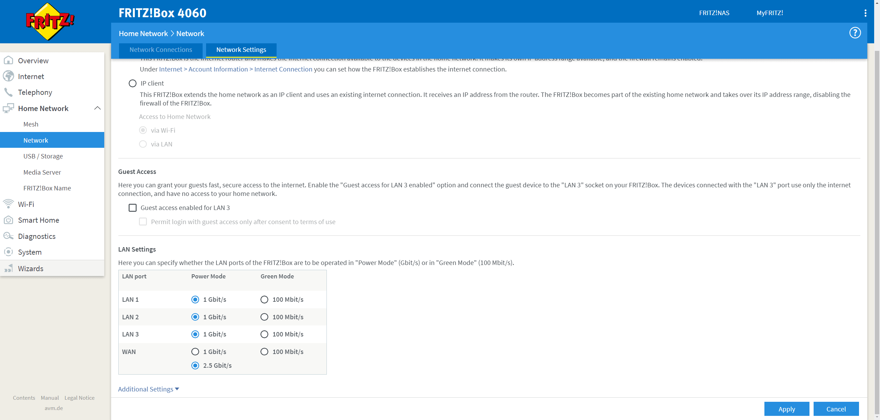Click the Internet globe icon
The image size is (880, 420).
coord(8,76)
